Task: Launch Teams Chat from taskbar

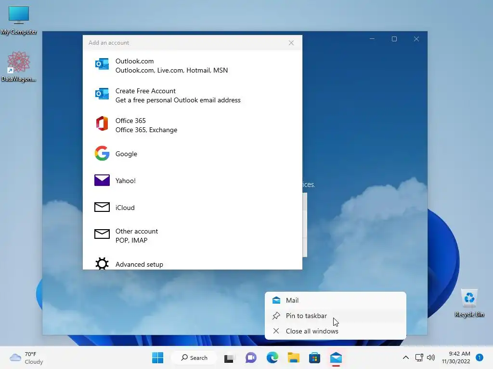Action: [251, 357]
